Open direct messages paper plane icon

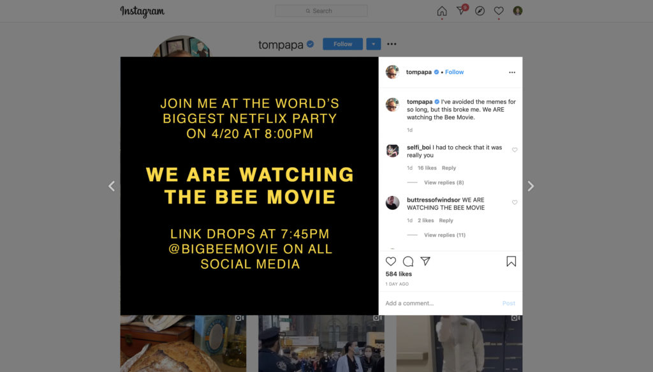point(461,10)
